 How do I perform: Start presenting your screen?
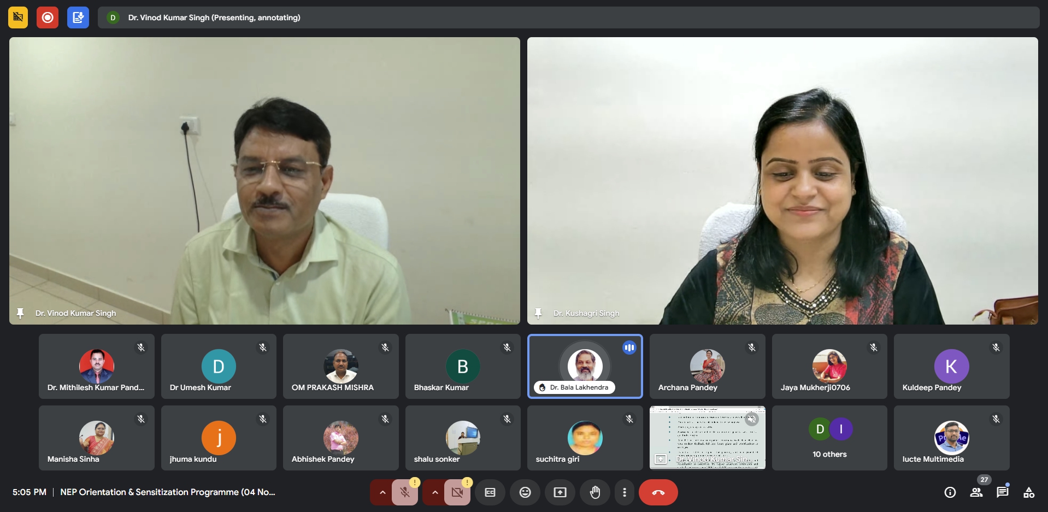[560, 492]
